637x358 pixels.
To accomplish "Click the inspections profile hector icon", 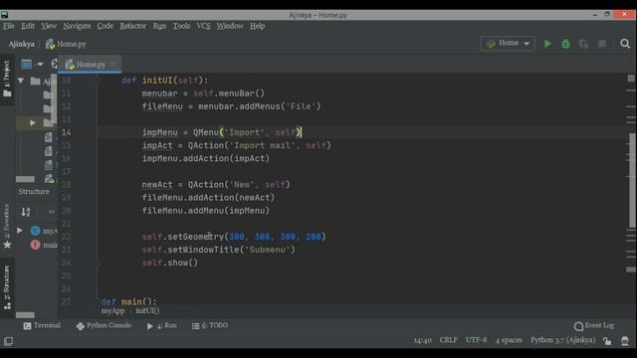I will 625,341.
